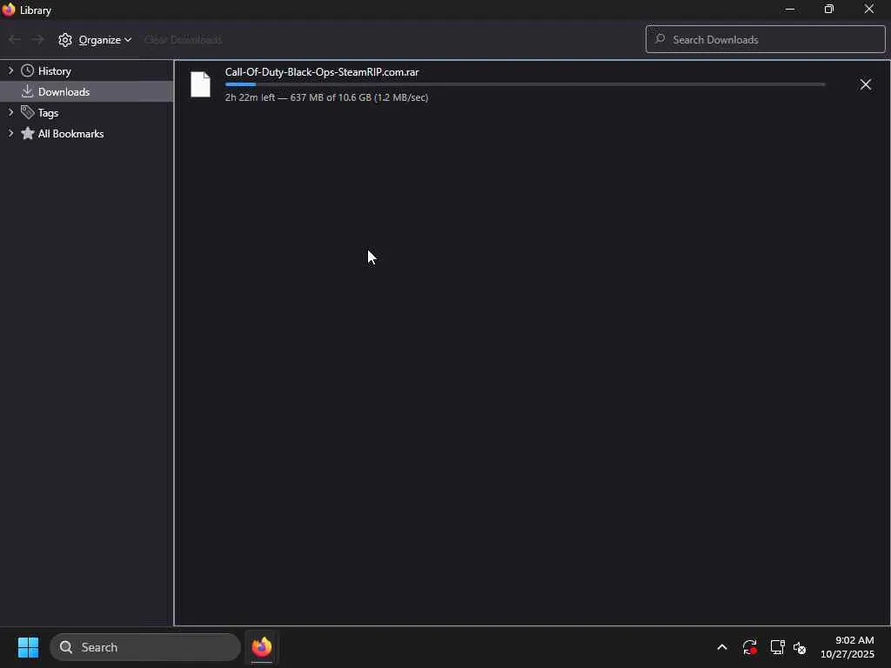Click the download progress bar
891x668 pixels.
point(525,84)
